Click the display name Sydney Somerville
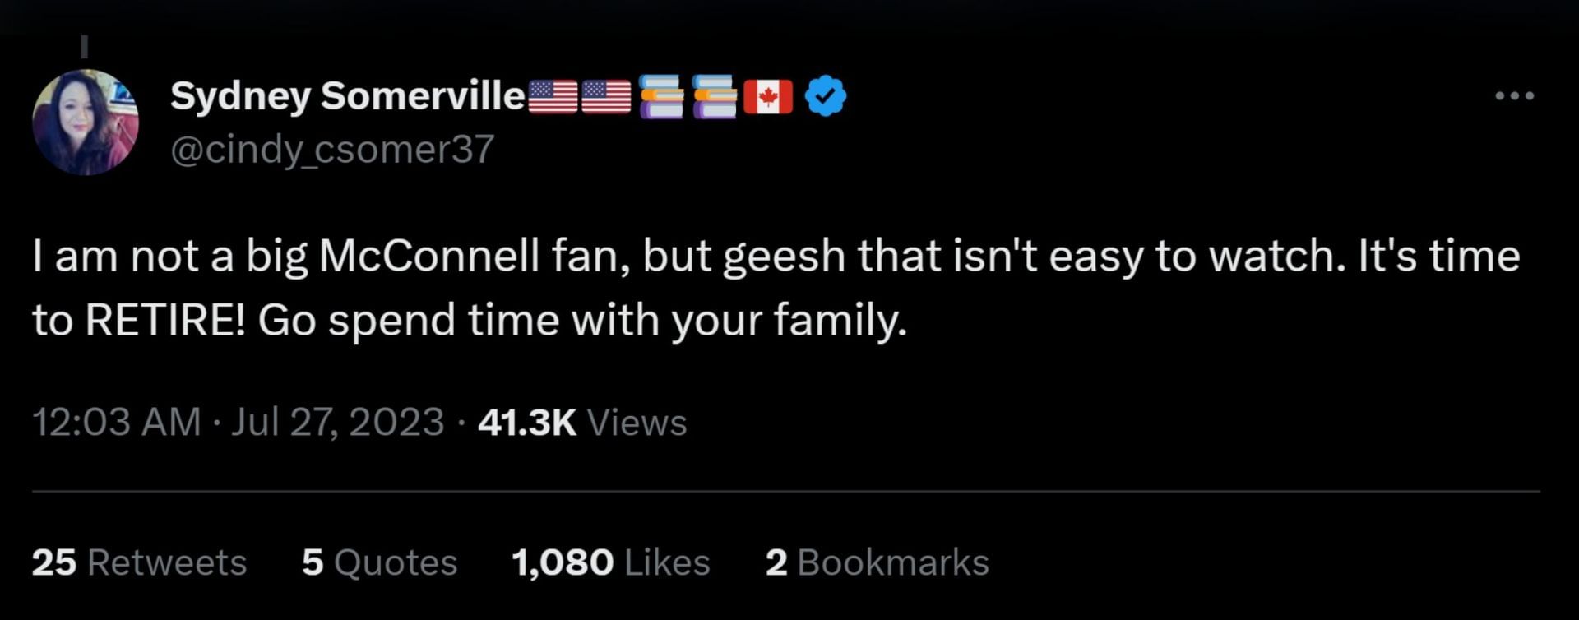 click(347, 96)
